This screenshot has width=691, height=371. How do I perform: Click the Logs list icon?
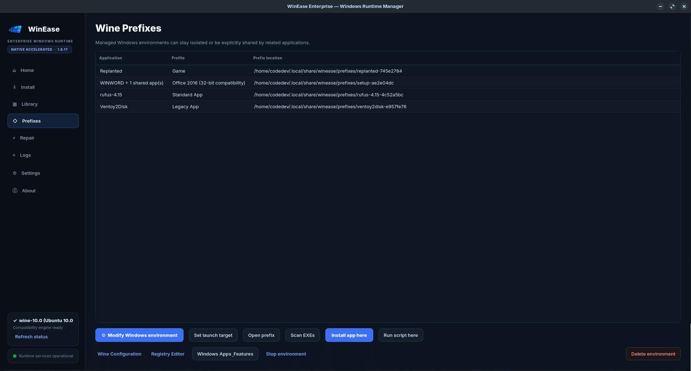(14, 155)
